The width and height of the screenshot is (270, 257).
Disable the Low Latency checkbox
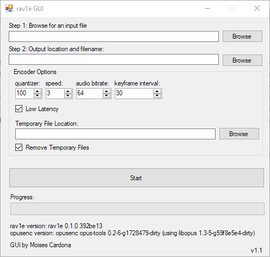point(19,109)
